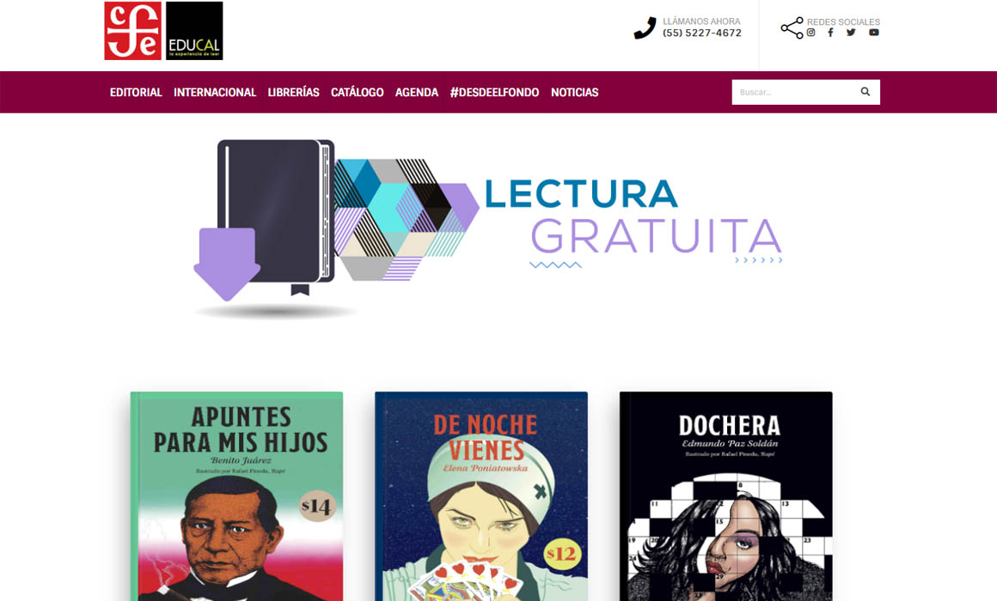Screen dimensions: 997x601
Task: Select AGENDA in the navigation bar
Action: point(417,92)
